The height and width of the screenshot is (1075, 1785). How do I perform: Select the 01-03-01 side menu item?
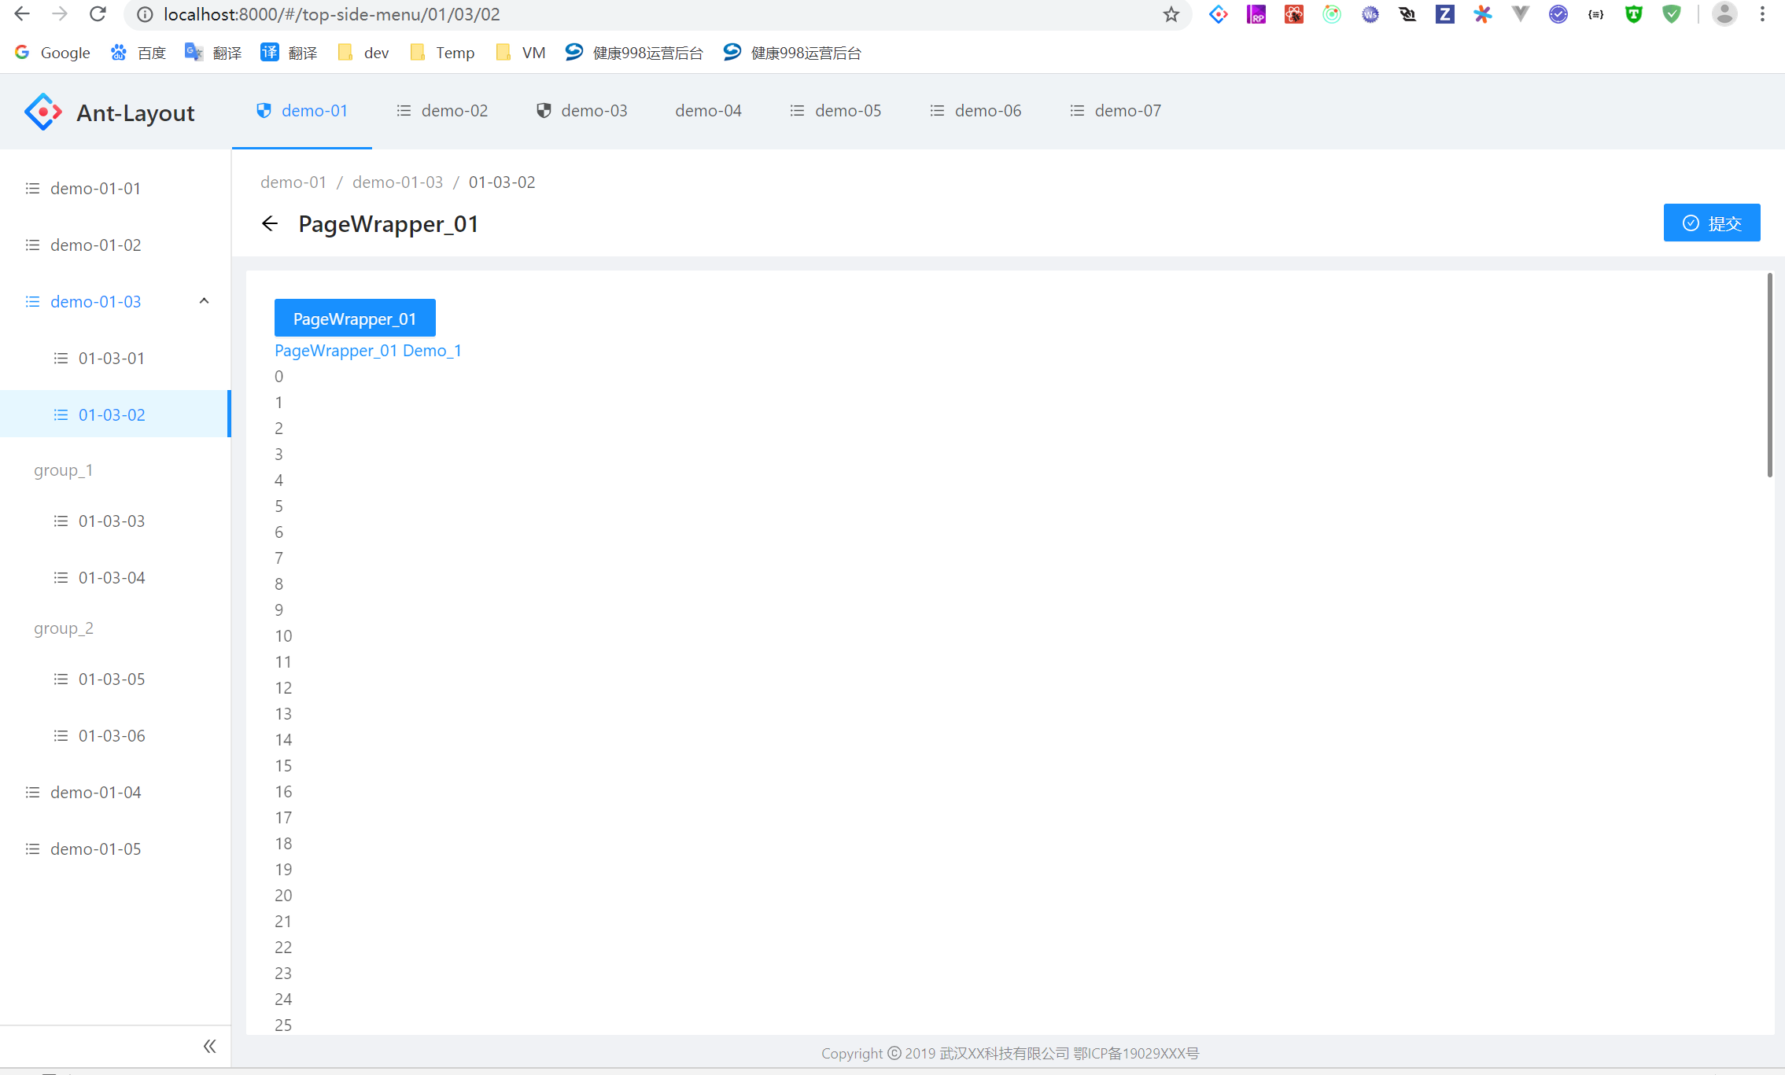pos(112,359)
